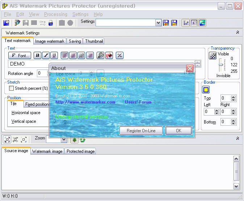Open the Zoom dropdown arrow
This screenshot has width=244, height=201.
point(64,139)
